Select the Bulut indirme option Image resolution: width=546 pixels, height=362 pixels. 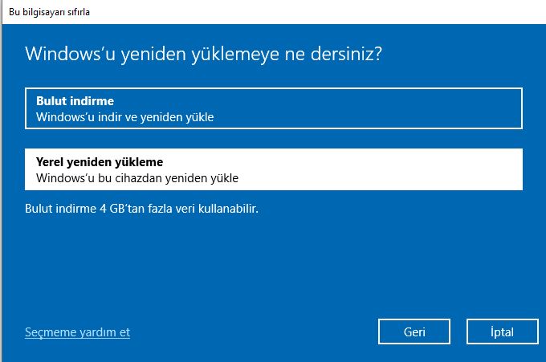273,108
